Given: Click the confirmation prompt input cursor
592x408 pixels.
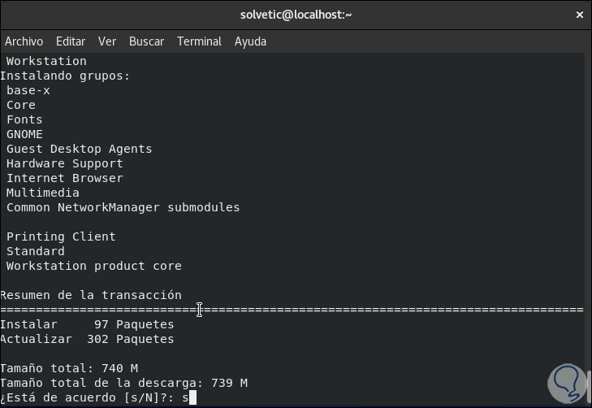Looking at the screenshot, I should click(x=192, y=397).
